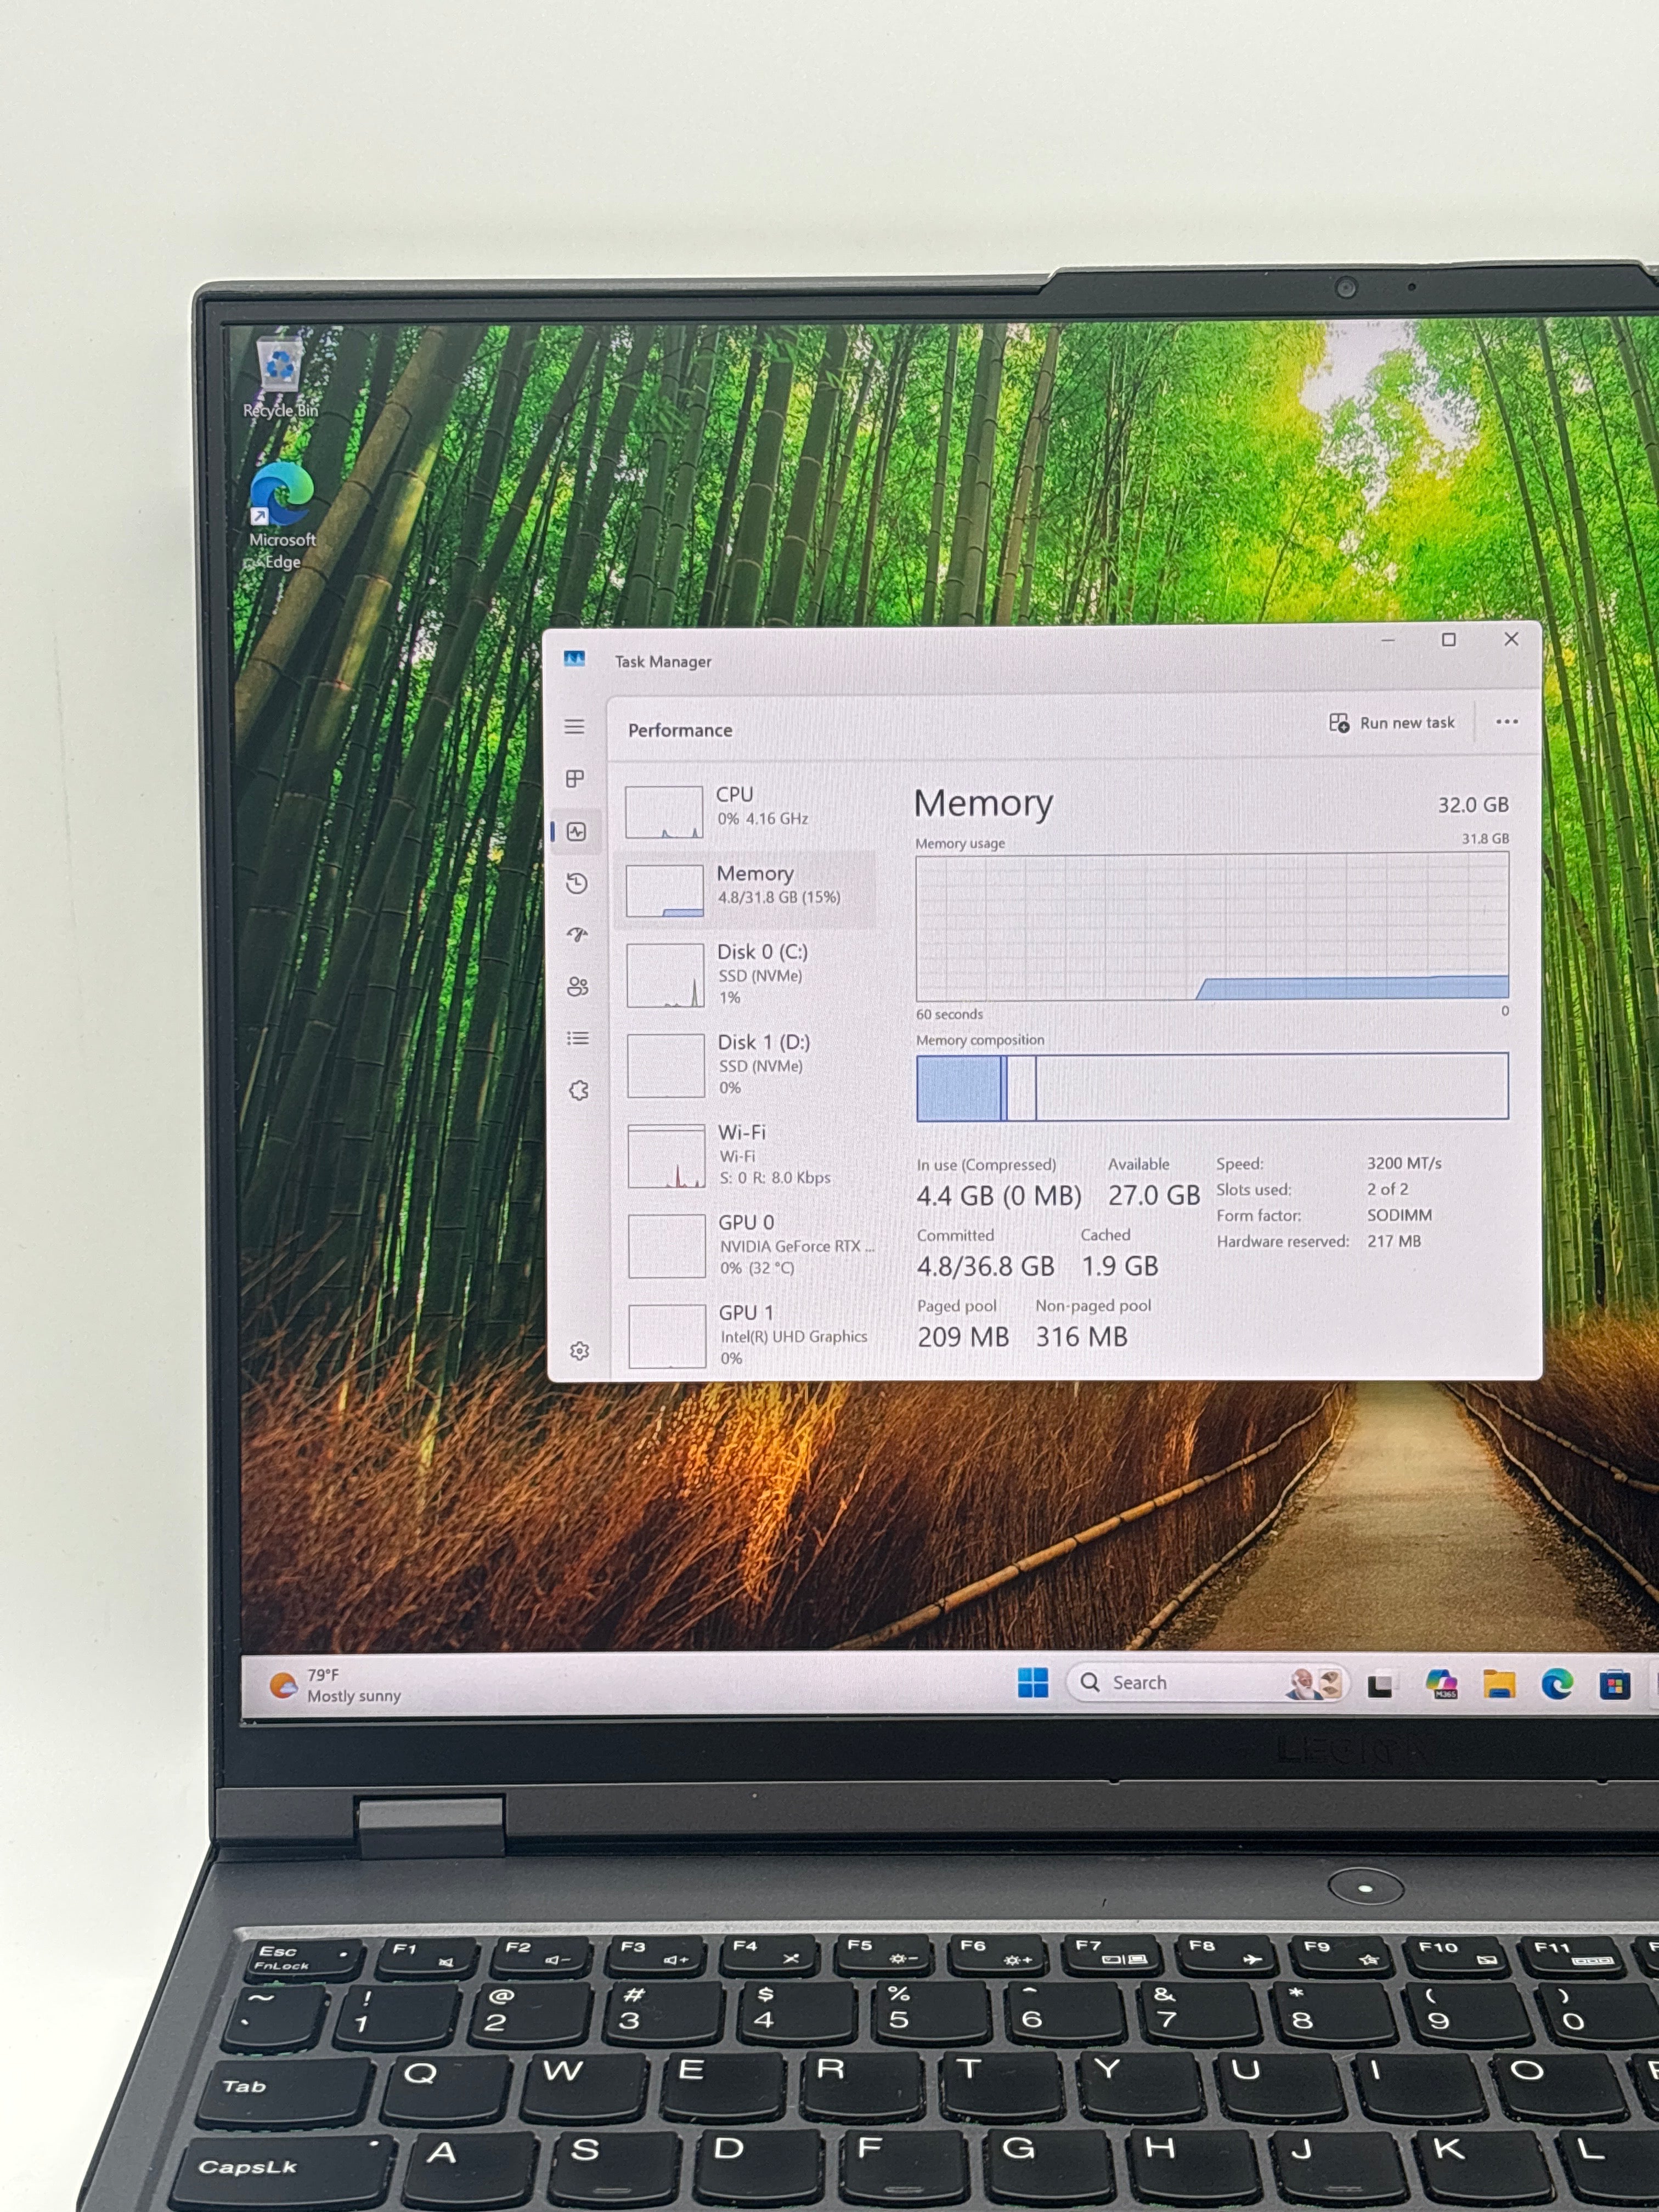Open the Users icon in sidebar

point(578,986)
